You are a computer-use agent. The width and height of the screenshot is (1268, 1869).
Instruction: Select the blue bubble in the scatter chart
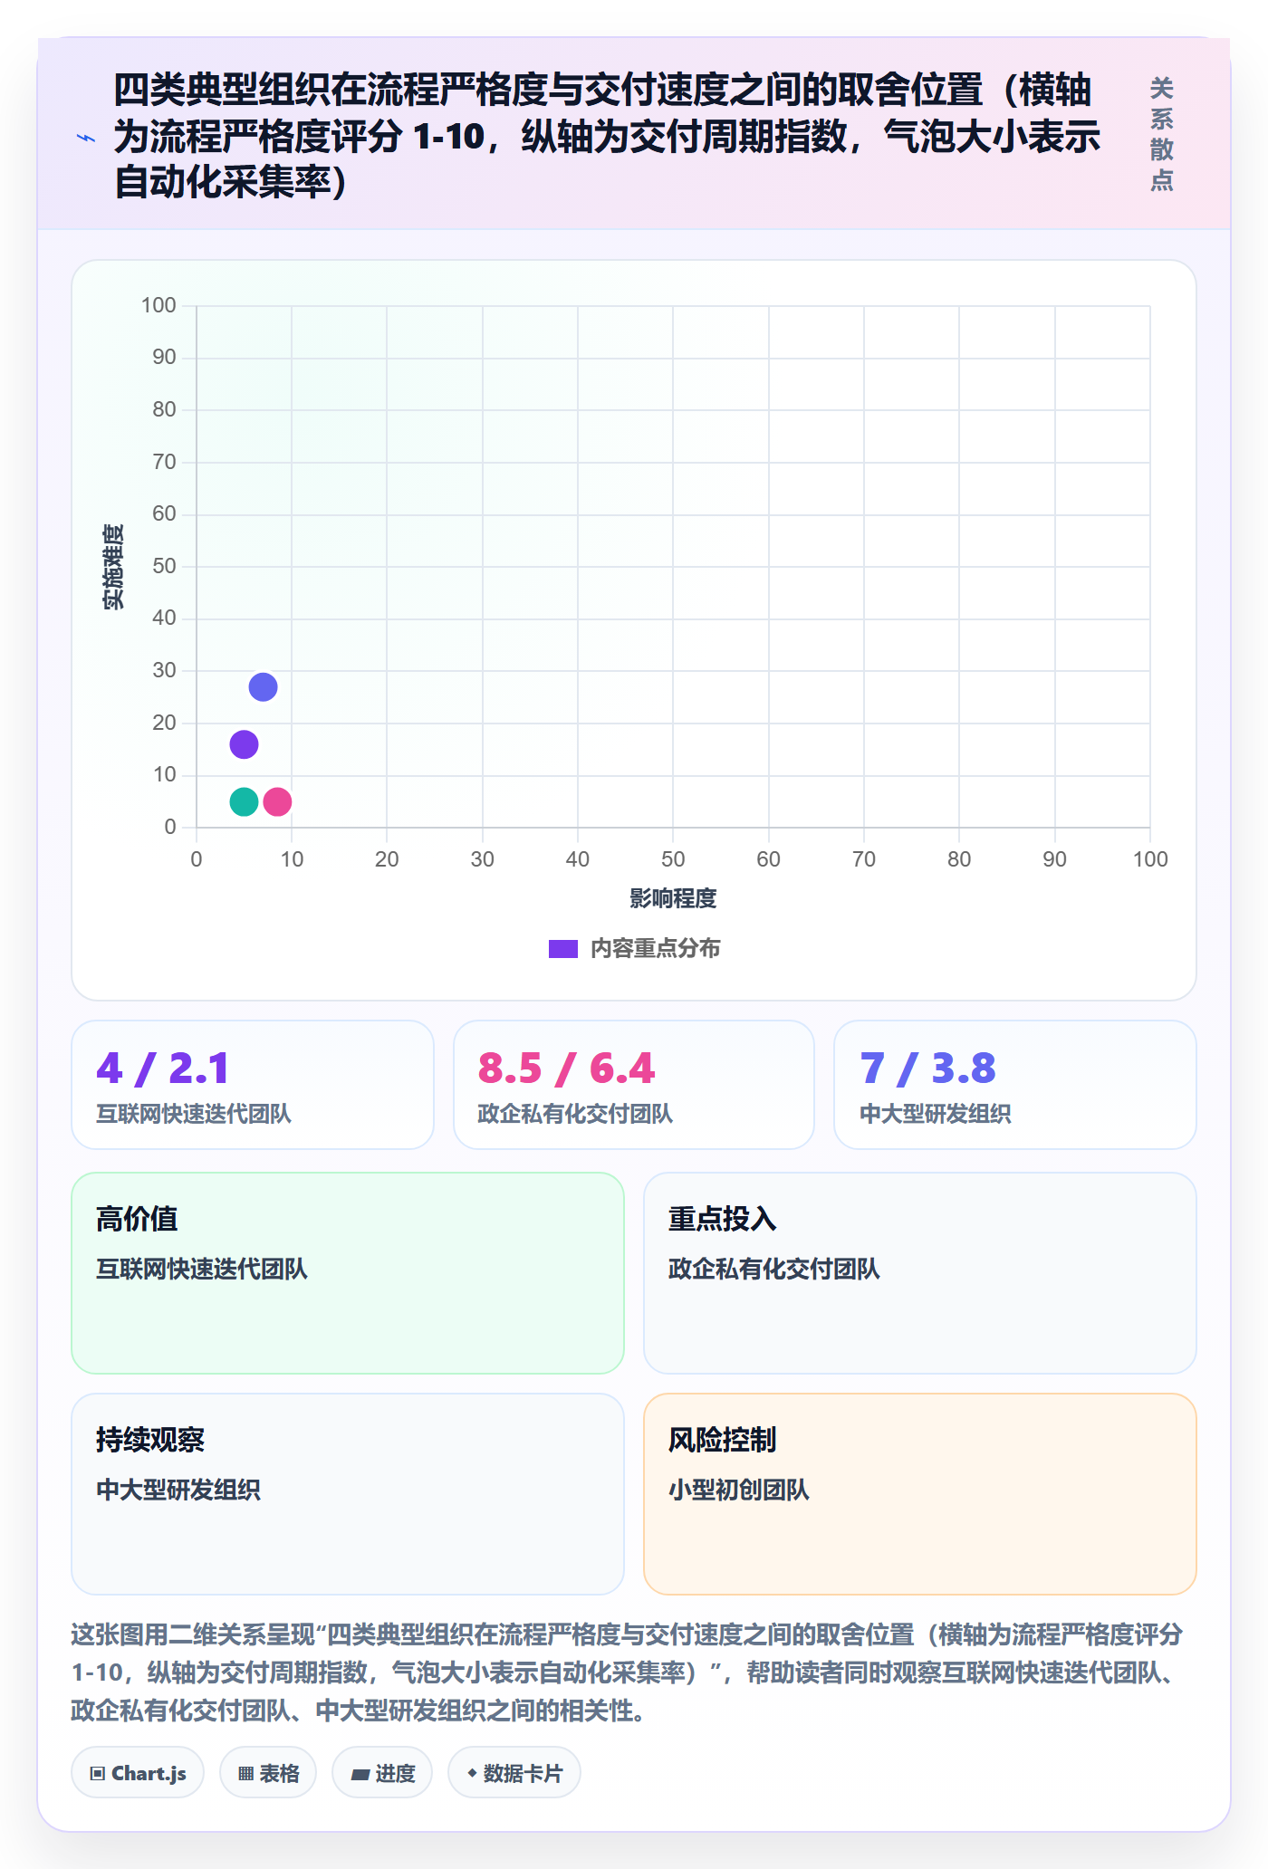point(263,687)
